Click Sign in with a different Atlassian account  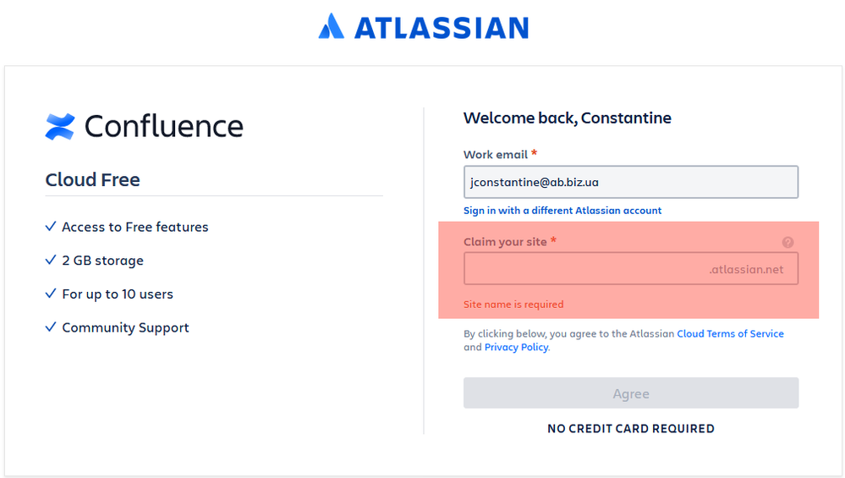pos(562,211)
